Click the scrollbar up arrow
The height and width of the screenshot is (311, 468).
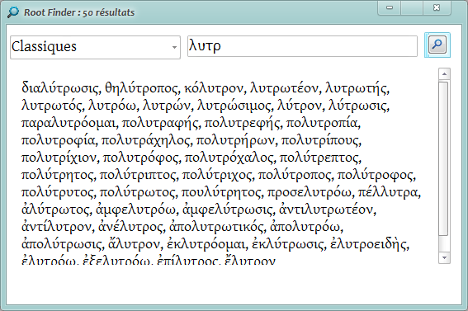coord(444,74)
